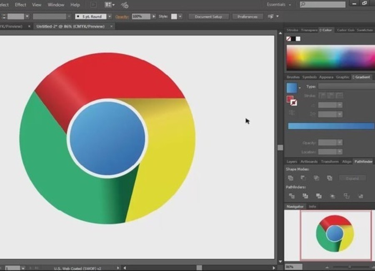375x271 pixels.
Task: Click the Preferences button
Action: [247, 17]
